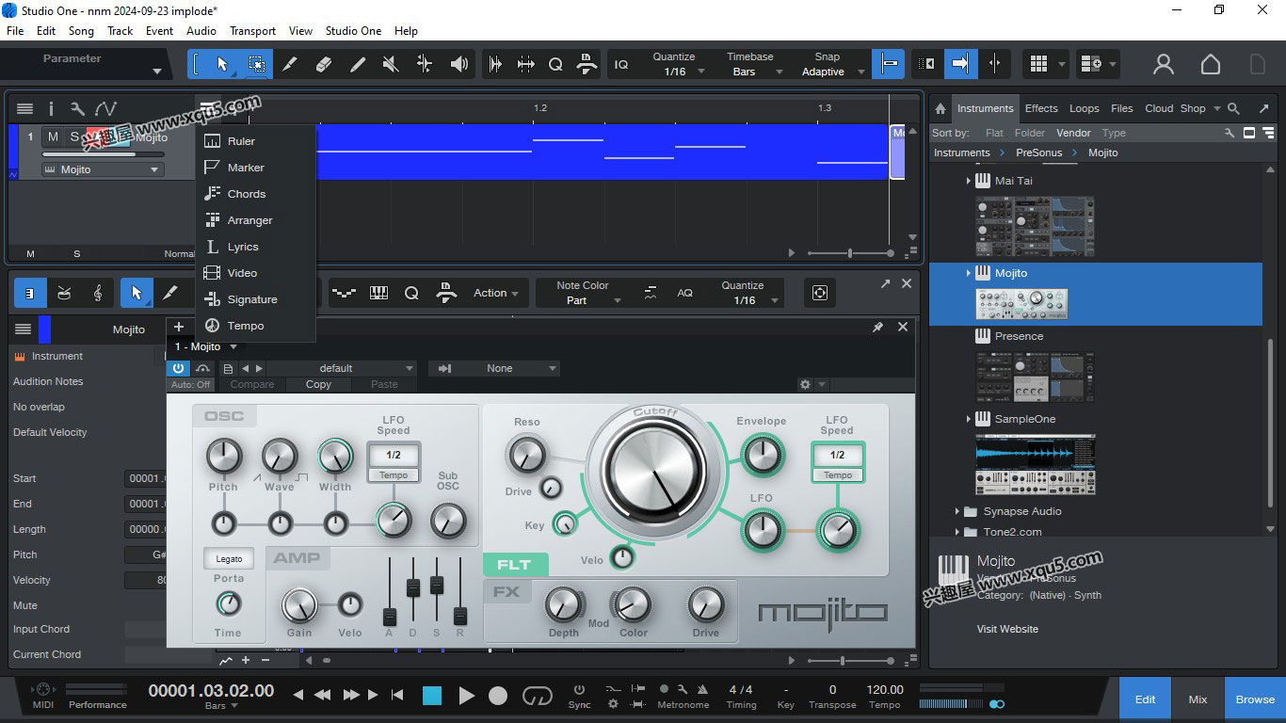Click the Play transport button

(x=466, y=696)
